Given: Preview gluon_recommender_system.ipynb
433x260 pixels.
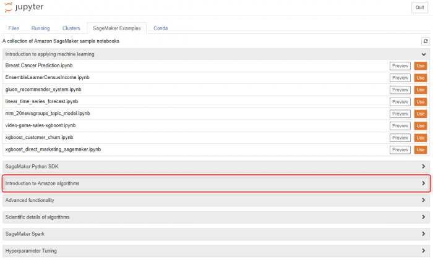Looking at the screenshot, I should click(x=400, y=90).
